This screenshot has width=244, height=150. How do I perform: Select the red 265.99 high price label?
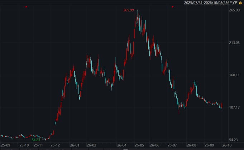click(x=129, y=10)
